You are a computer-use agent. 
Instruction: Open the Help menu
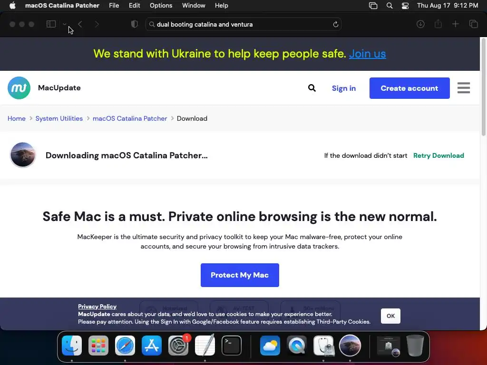tap(222, 6)
